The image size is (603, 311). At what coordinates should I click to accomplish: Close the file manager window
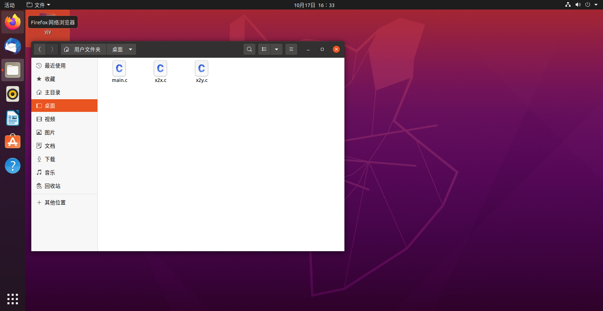[x=336, y=49]
